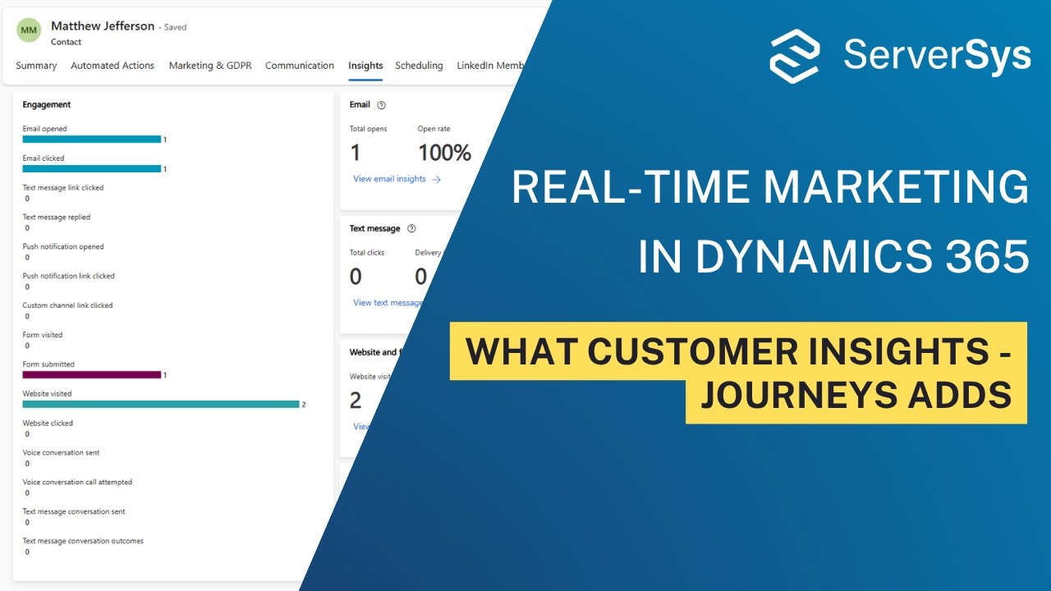
Task: Click the Matthew Jefferson contact name
Action: [x=103, y=26]
